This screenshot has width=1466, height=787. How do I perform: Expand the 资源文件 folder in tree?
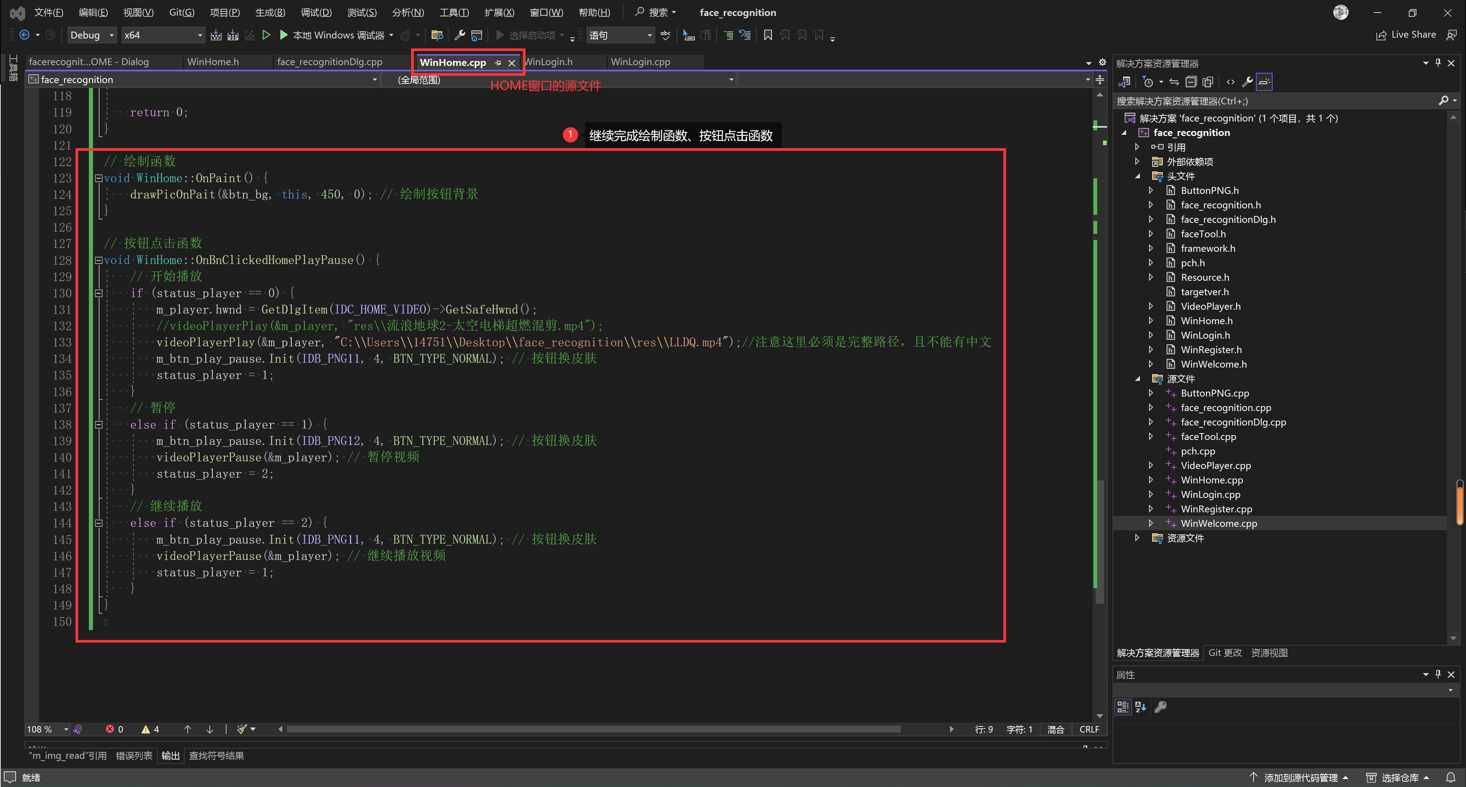[1137, 538]
